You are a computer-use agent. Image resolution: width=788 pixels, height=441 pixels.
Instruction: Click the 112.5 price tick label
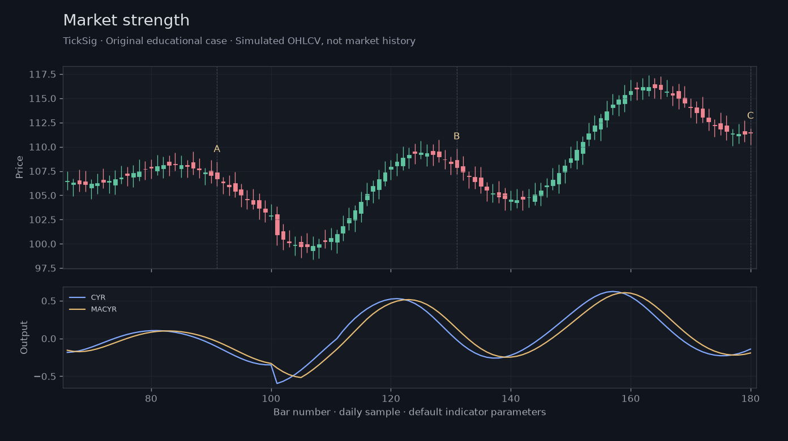pos(43,123)
